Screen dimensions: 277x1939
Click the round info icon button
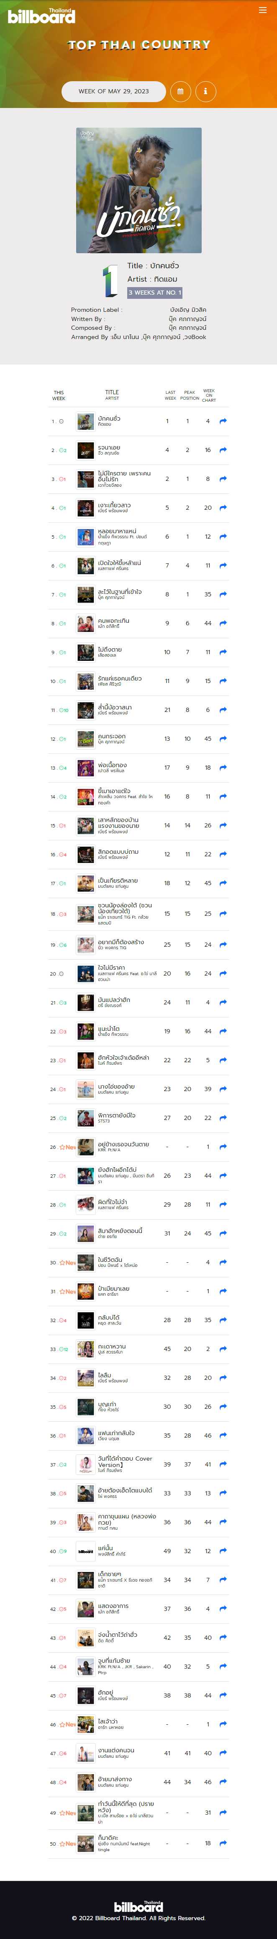pos(205,91)
